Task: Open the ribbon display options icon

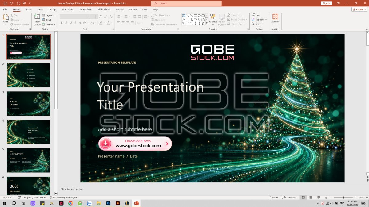Action: [338, 3]
